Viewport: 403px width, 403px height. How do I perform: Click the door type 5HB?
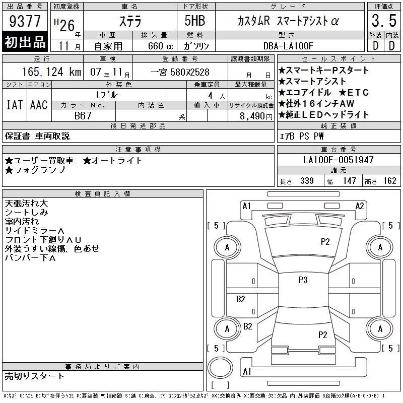coord(195,21)
